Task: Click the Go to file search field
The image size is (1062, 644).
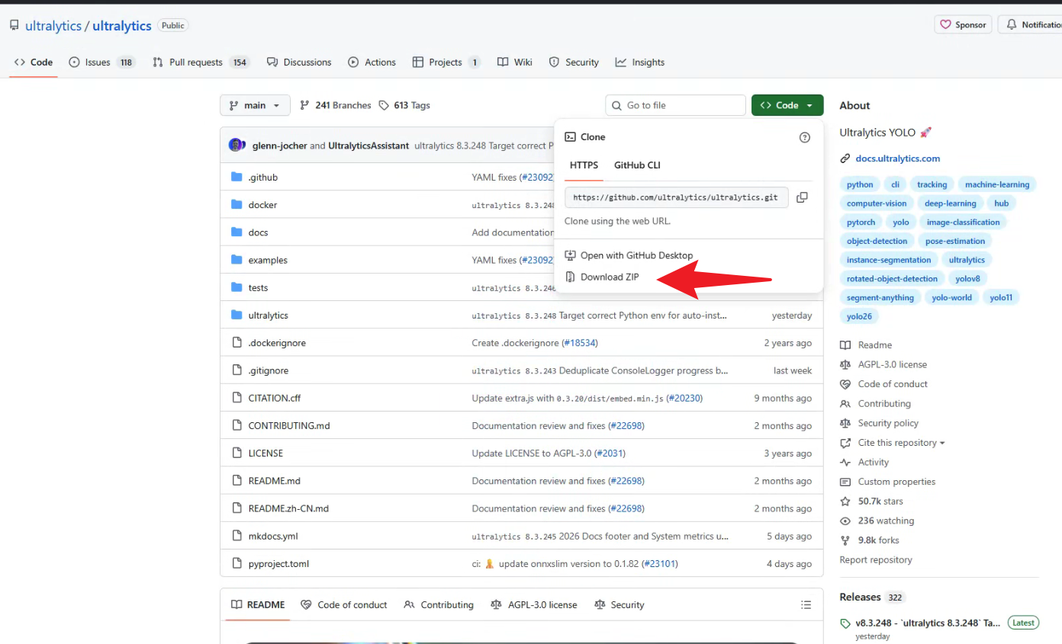Action: 675,105
